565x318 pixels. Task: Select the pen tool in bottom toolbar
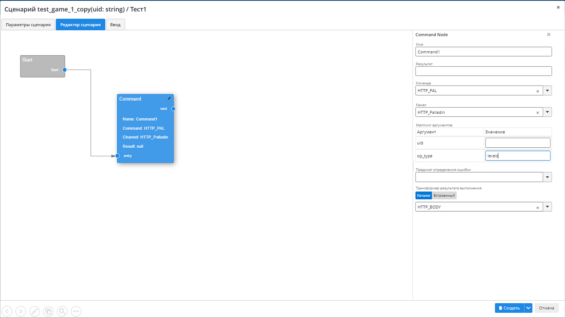[x=35, y=311]
